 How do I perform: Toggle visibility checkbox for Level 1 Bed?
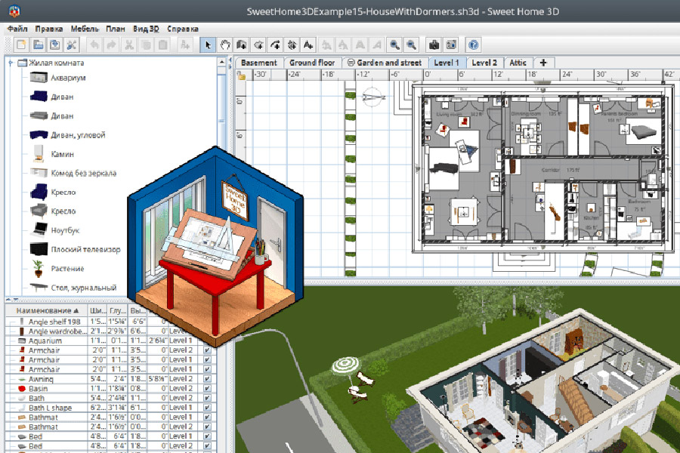coord(207,436)
